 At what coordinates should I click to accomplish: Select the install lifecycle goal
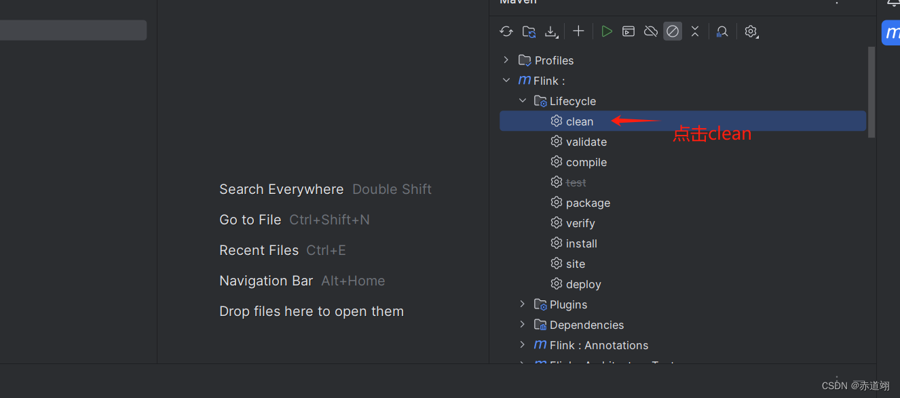point(683,243)
